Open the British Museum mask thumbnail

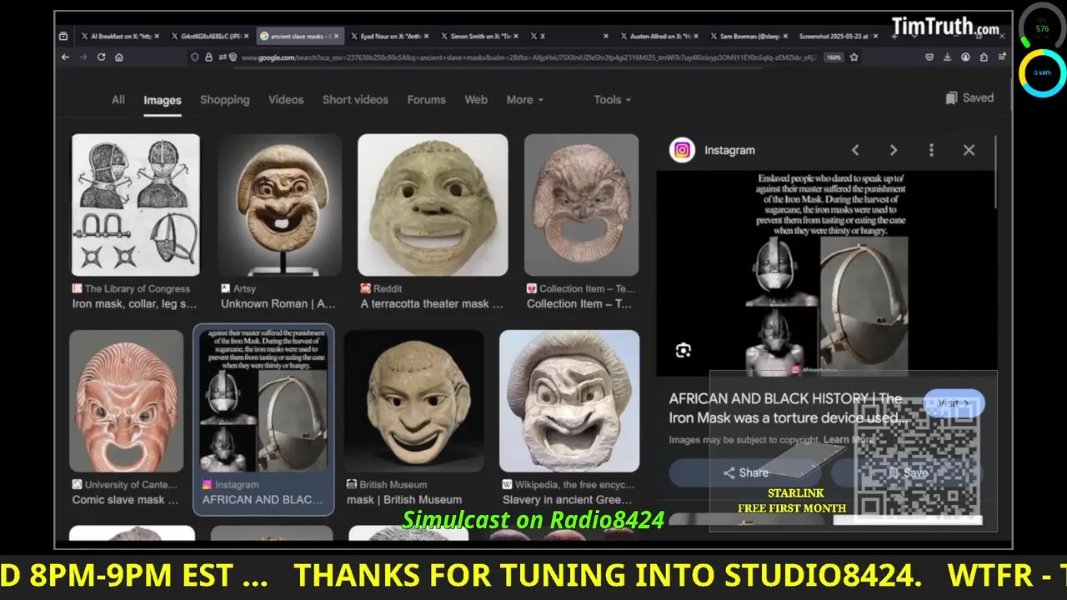[x=413, y=401]
